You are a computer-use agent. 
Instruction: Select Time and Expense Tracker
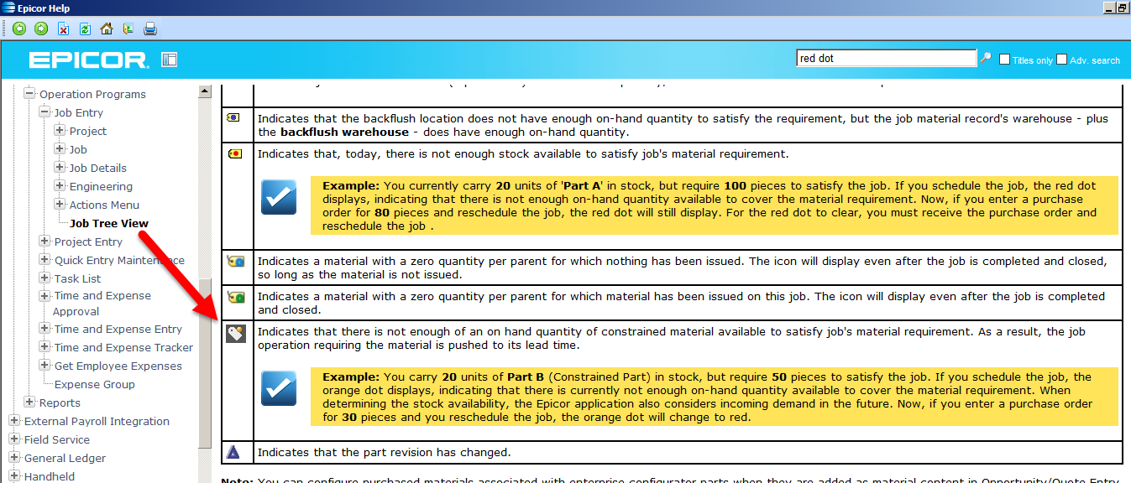pos(123,347)
